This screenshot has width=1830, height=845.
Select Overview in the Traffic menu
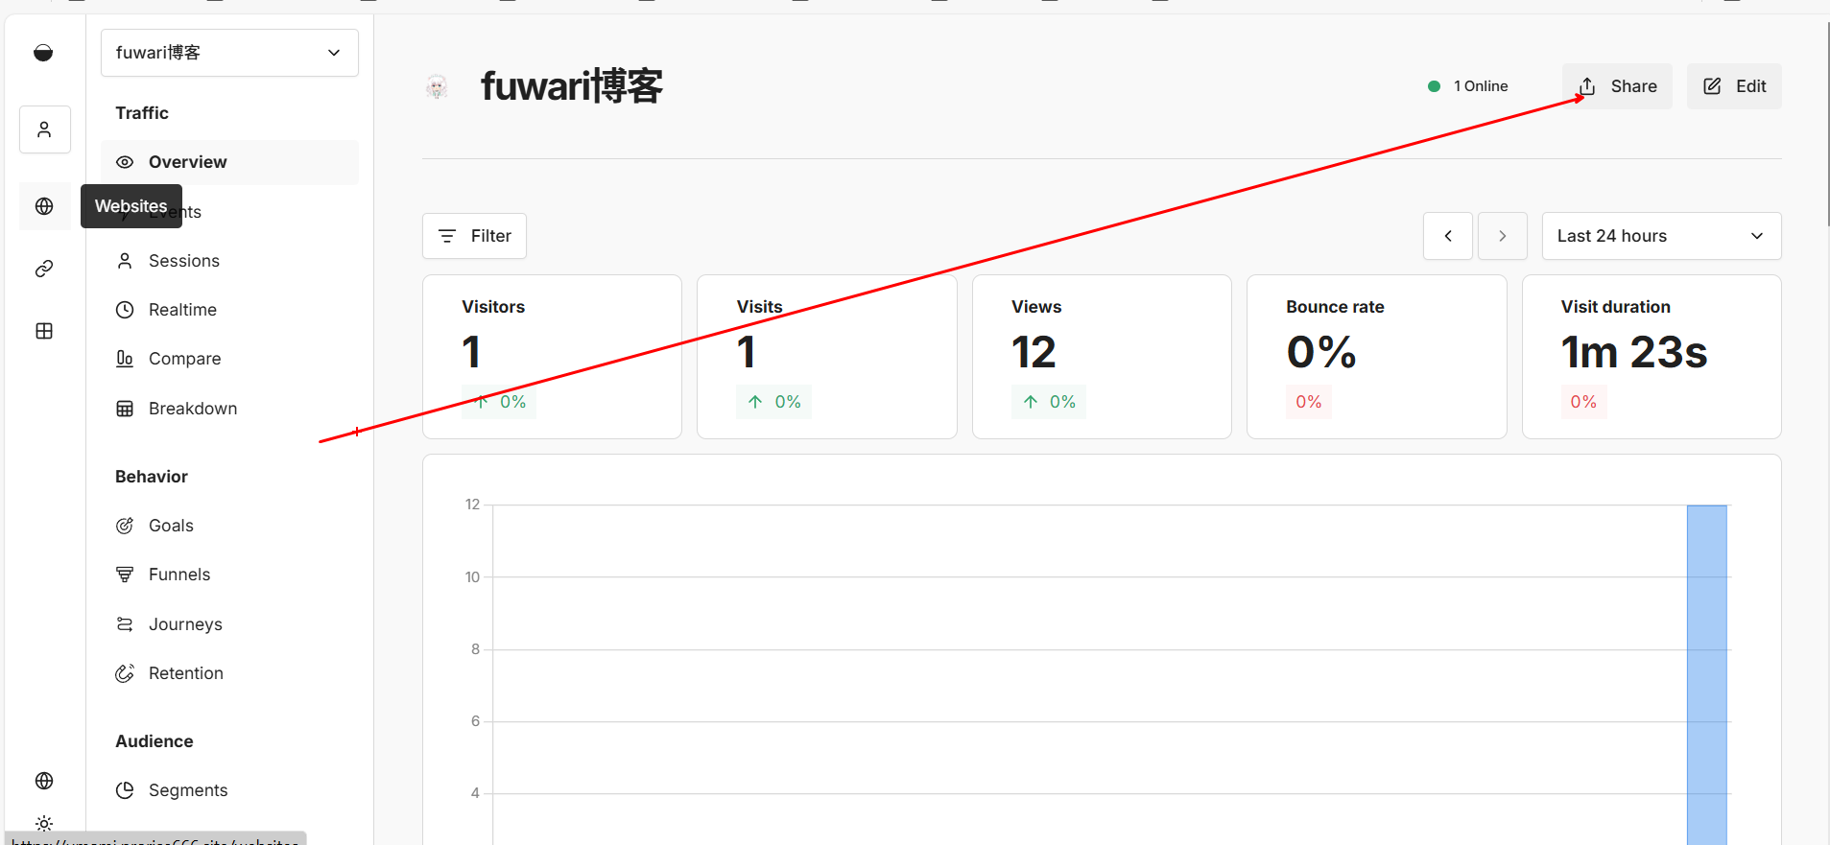click(x=187, y=162)
